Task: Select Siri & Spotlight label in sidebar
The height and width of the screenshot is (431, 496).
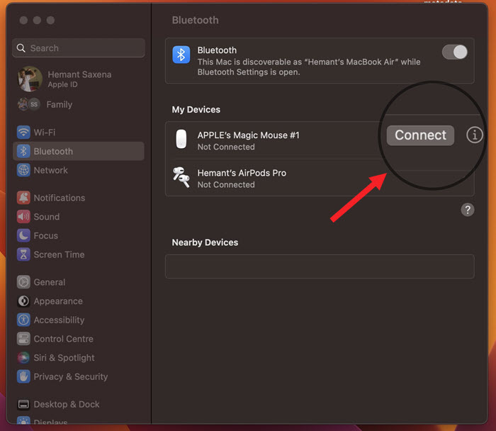Action: pyautogui.click(x=64, y=357)
